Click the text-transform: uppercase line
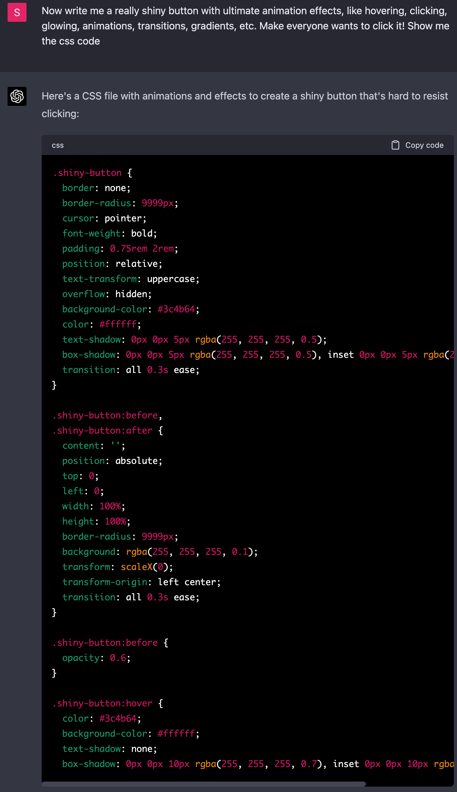 click(x=131, y=279)
